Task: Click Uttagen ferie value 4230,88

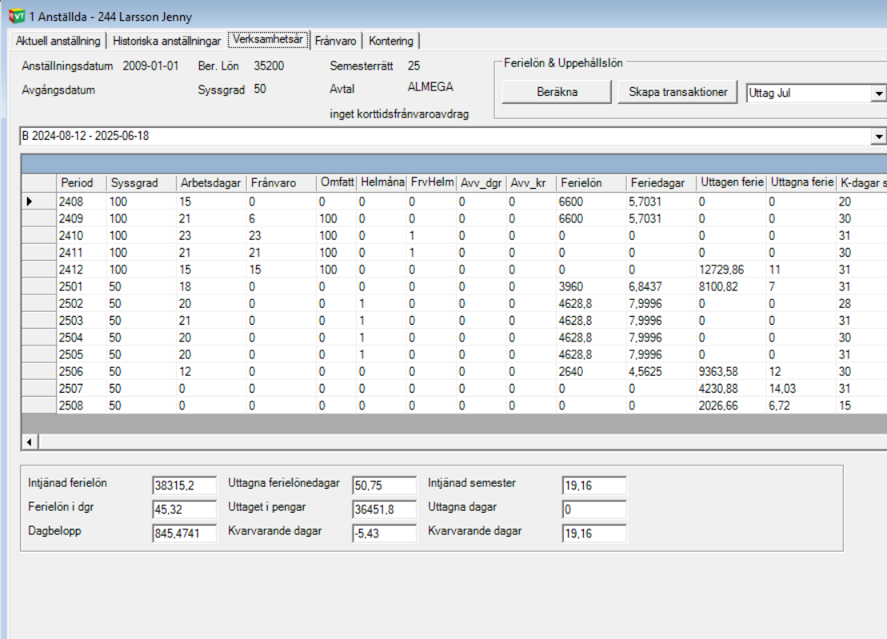Action: 731,388
